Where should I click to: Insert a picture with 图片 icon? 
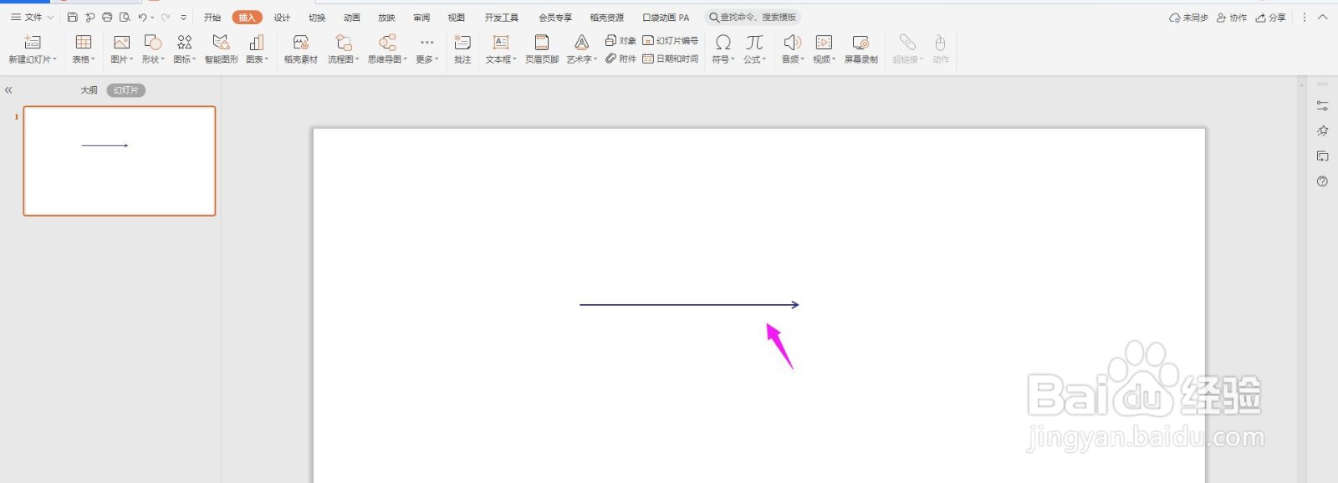(x=121, y=42)
